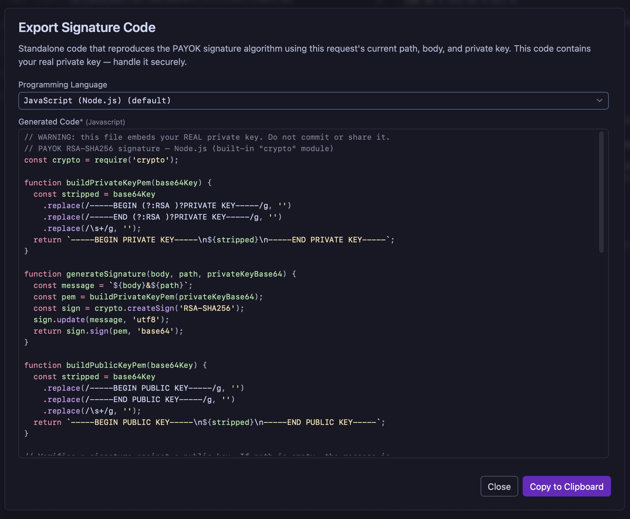Image resolution: width=630 pixels, height=519 pixels.
Task: Click the "function generateSignature(body, path, privateKeyBase64)" line
Action: 160,274
